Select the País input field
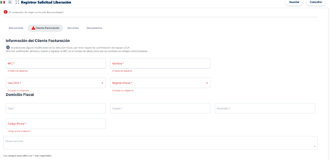Viewport: 330px width, 160px height. point(56,109)
